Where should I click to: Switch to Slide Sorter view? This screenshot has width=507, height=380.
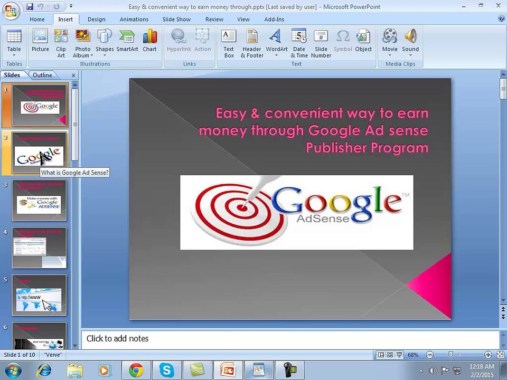390,355
